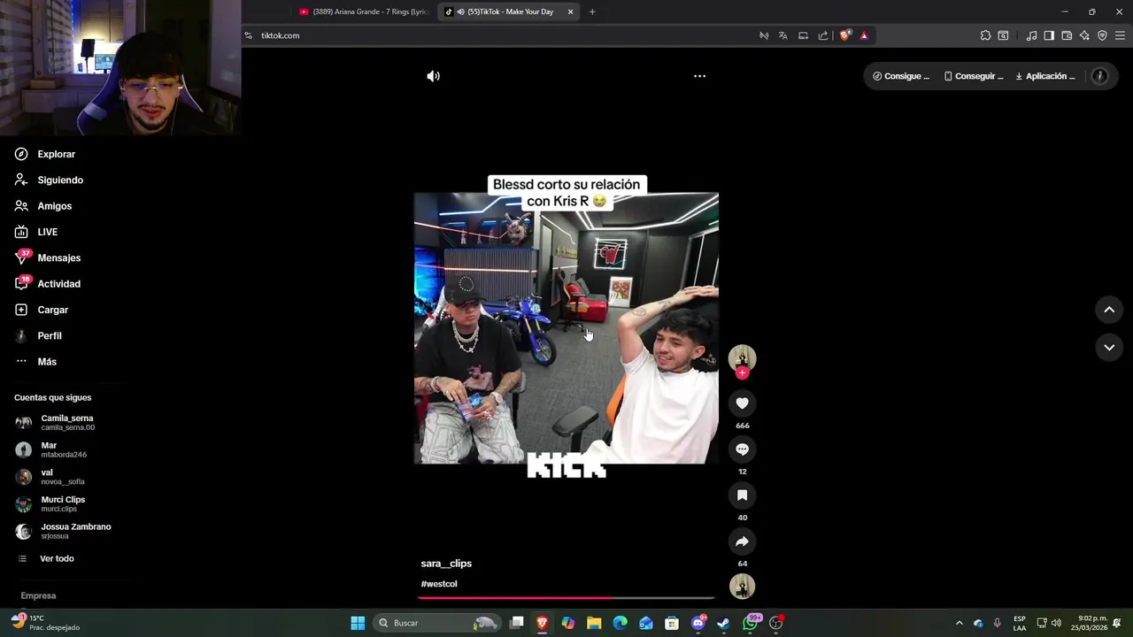Open the Brave Wallet icon
Viewport: 1133px width, 637px height.
point(1067,35)
